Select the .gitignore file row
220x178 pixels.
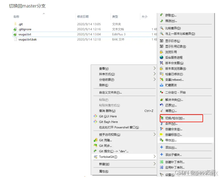[x=85, y=29]
